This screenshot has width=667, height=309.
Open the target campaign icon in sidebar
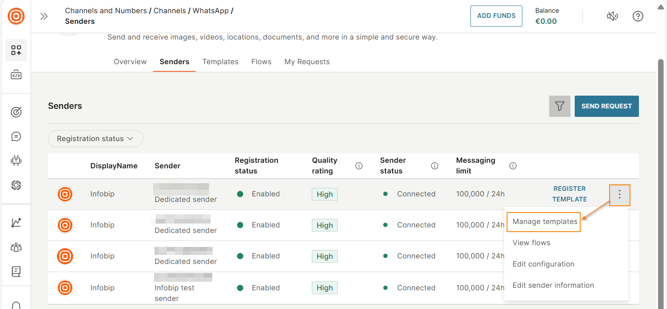tap(16, 112)
